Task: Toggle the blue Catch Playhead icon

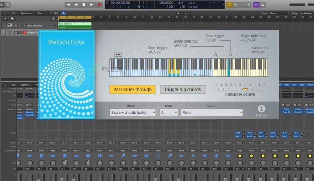Action: click(x=63, y=13)
